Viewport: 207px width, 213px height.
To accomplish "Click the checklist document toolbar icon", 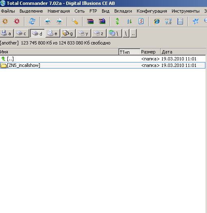I will point(141,21).
